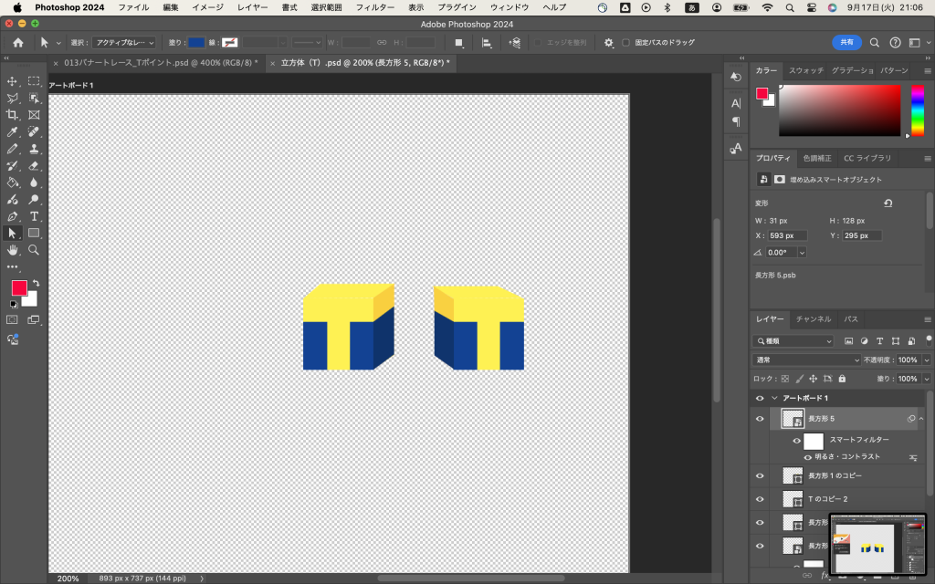Click the Home icon in options bar
The width and height of the screenshot is (935, 584).
[17, 42]
